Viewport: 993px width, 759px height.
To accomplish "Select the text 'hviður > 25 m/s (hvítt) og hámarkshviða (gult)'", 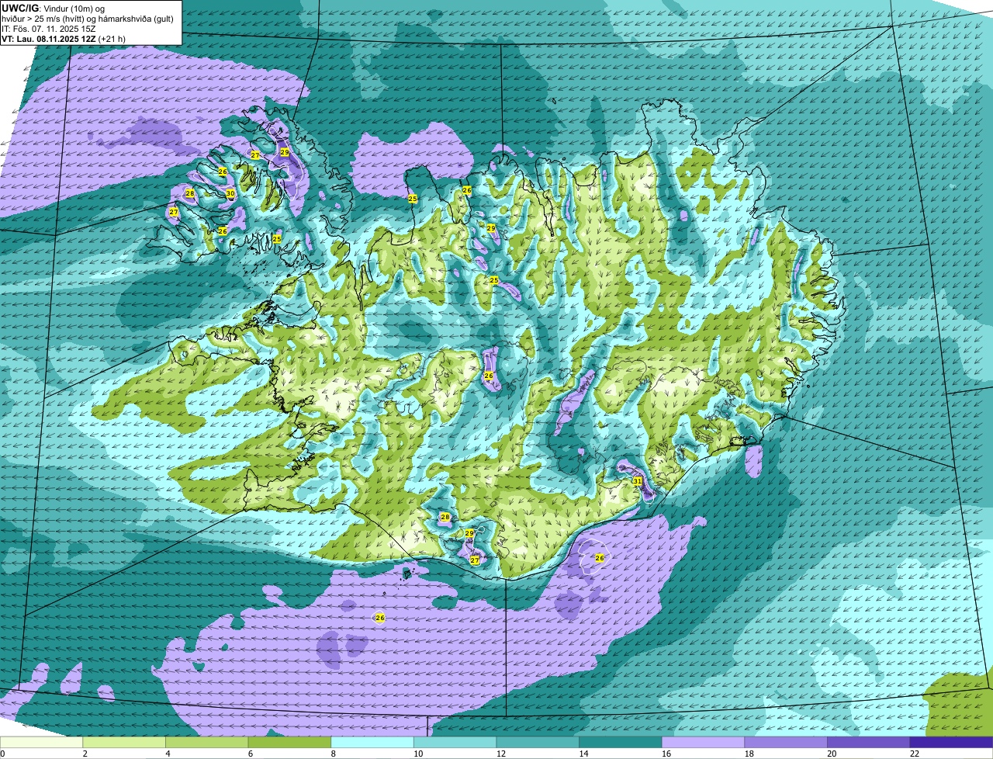I will (x=88, y=19).
